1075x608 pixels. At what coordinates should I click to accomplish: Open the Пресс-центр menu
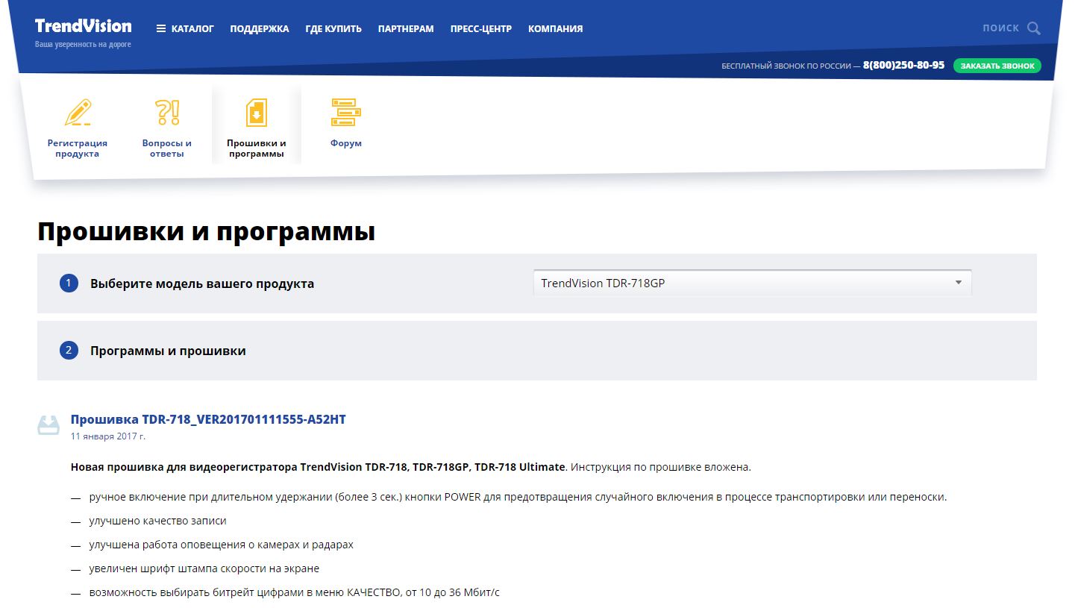coord(481,29)
